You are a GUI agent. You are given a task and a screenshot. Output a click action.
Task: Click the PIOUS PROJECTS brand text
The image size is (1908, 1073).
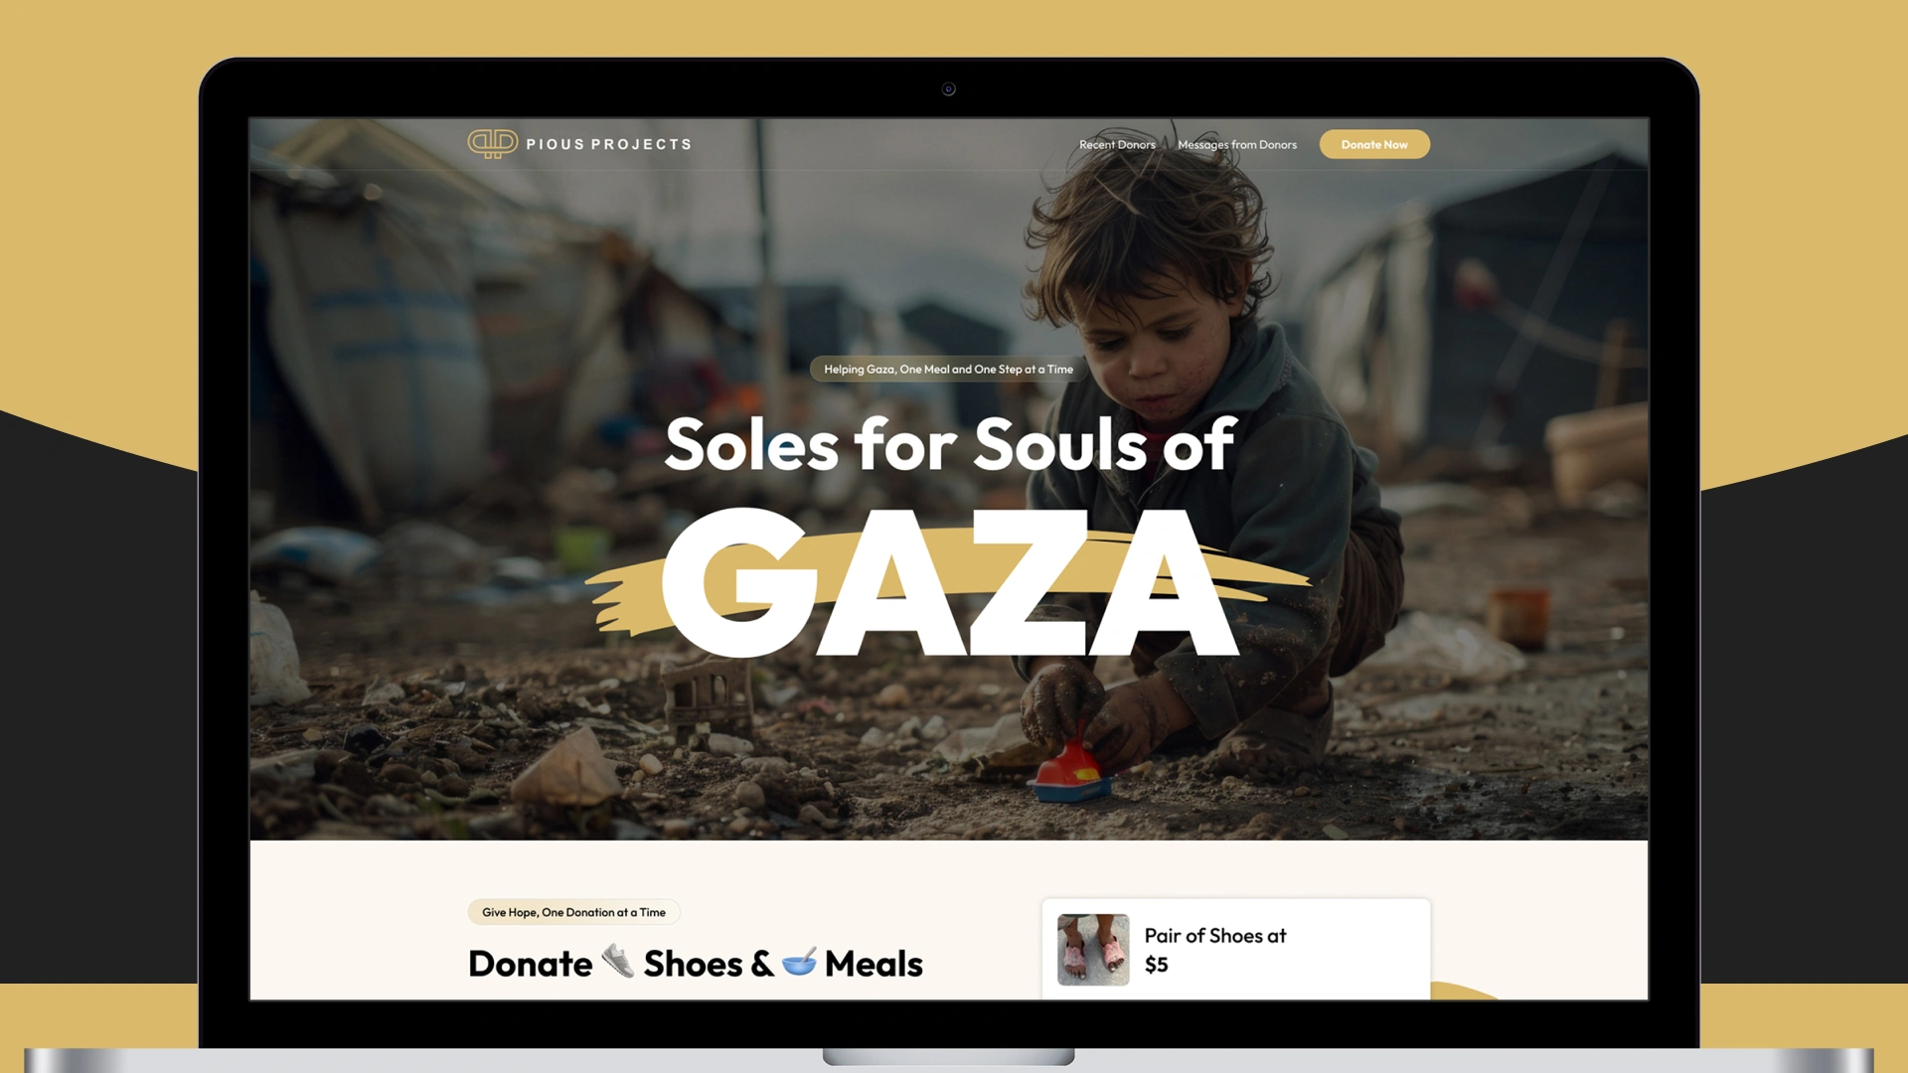tap(608, 144)
